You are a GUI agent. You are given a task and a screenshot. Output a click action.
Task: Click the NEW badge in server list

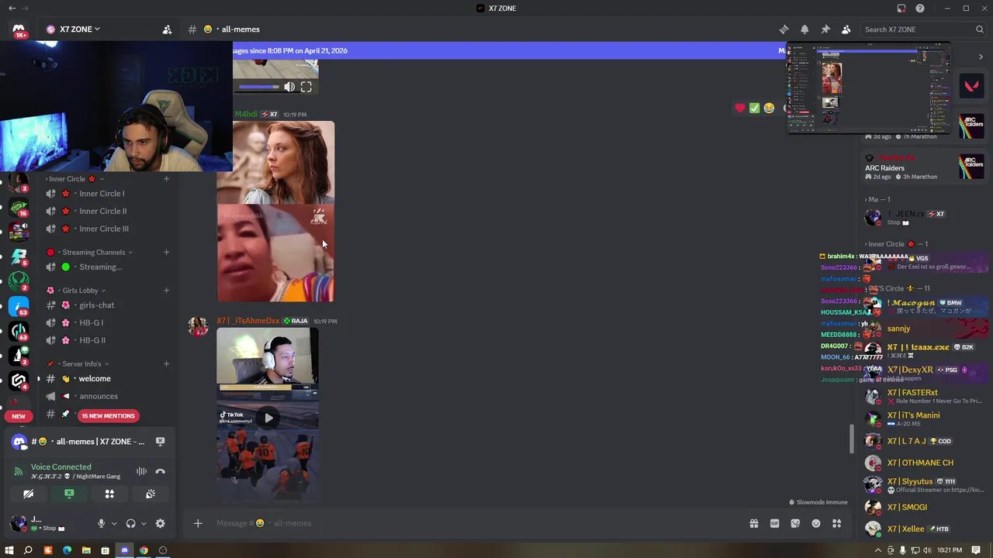pos(19,416)
